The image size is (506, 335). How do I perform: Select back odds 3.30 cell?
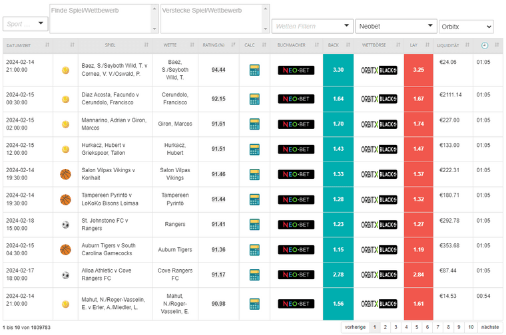click(338, 70)
